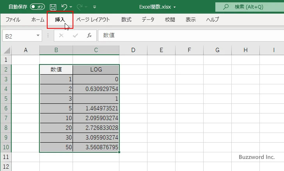Click the Enter checkmark icon in formula bar
The image size is (284, 171).
coord(75,35)
